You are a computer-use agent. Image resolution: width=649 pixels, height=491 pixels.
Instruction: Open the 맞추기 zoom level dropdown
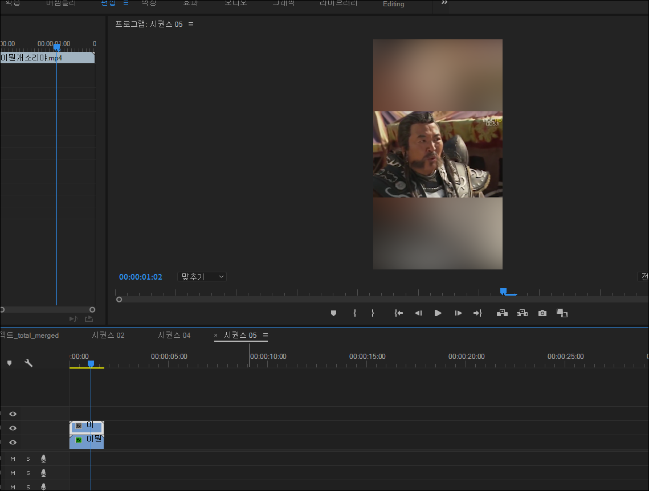pos(202,277)
